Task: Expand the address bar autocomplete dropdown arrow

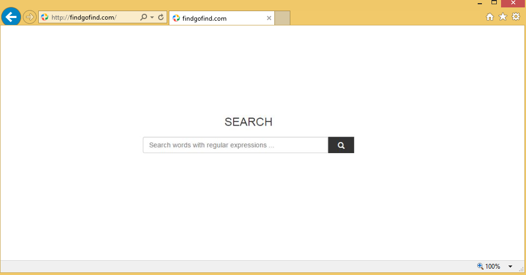Action: pyautogui.click(x=152, y=17)
